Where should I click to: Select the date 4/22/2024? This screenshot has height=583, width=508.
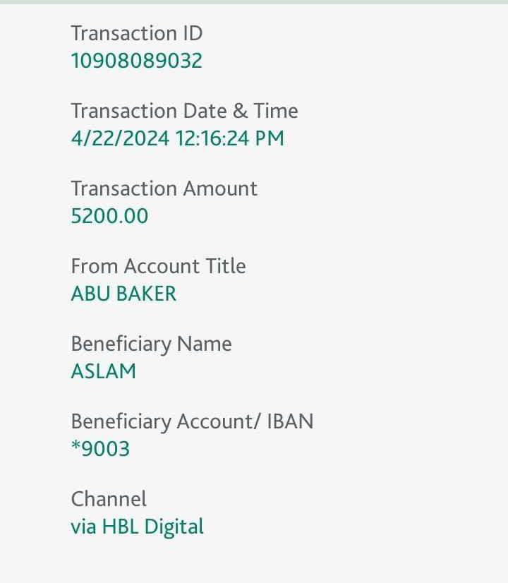120,138
